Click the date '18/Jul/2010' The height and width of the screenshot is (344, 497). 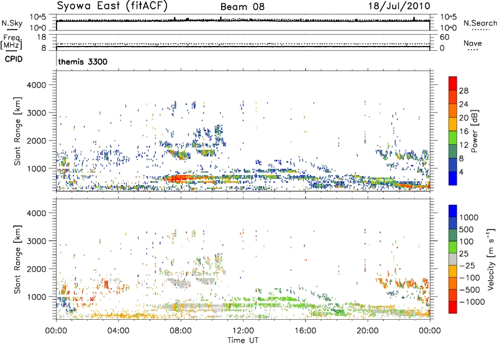(x=399, y=6)
